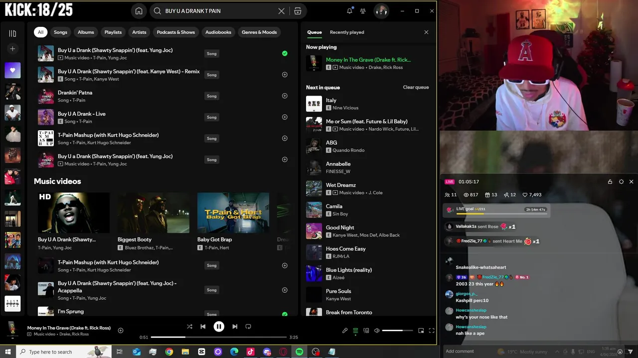This screenshot has height=358, width=638.
Task: Add first T-Pain Mashup row to Liked Songs
Action: click(x=285, y=138)
